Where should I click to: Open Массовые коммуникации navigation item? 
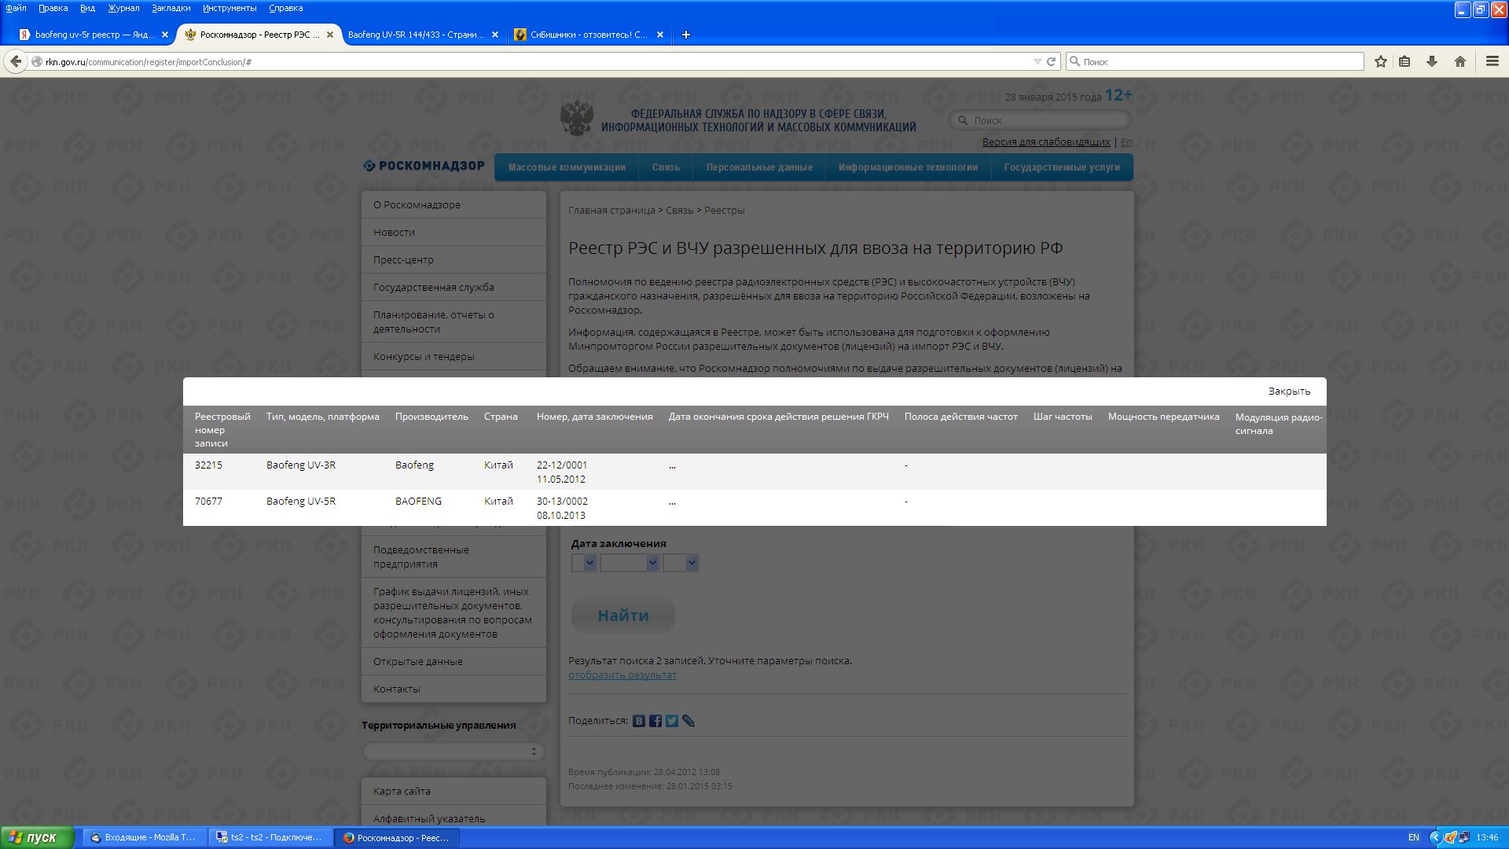point(567,167)
